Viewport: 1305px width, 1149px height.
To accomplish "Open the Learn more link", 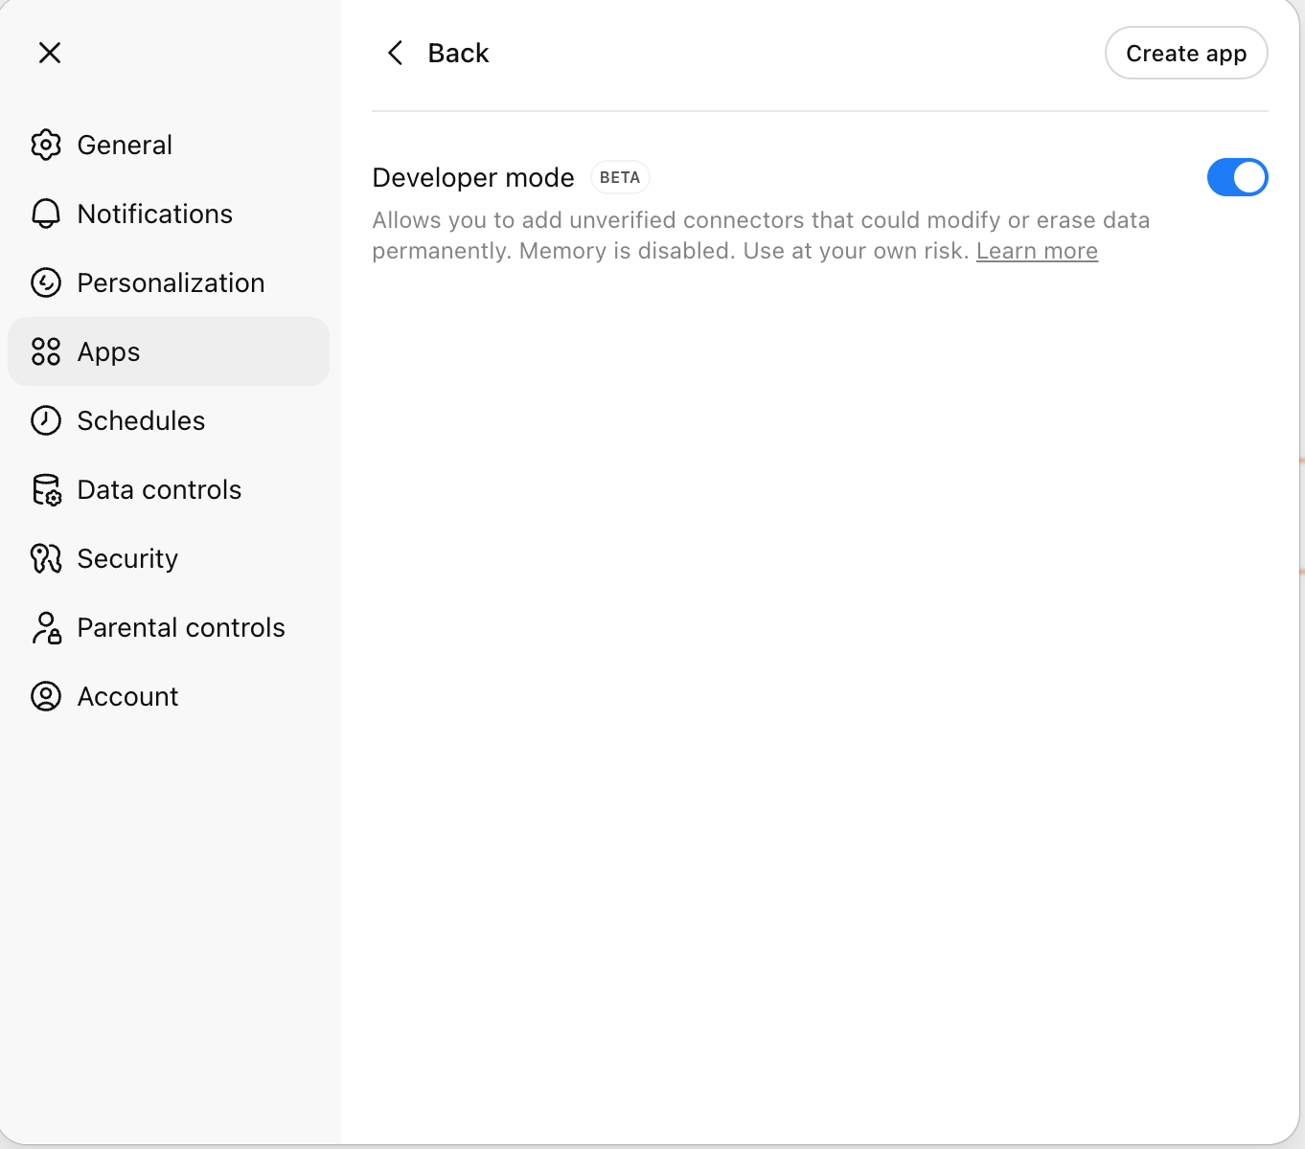I will point(1037,250).
